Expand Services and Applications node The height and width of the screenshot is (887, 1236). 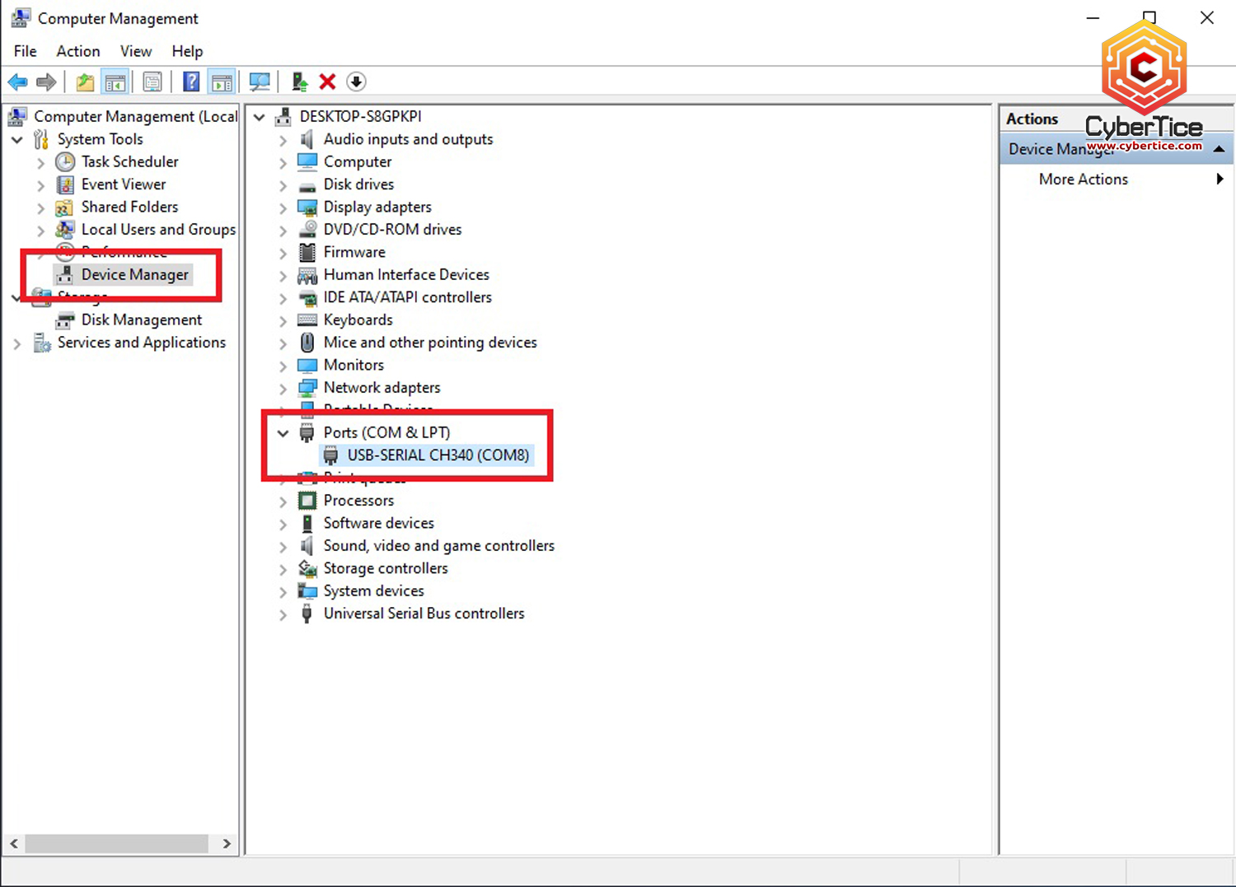pyautogui.click(x=17, y=343)
